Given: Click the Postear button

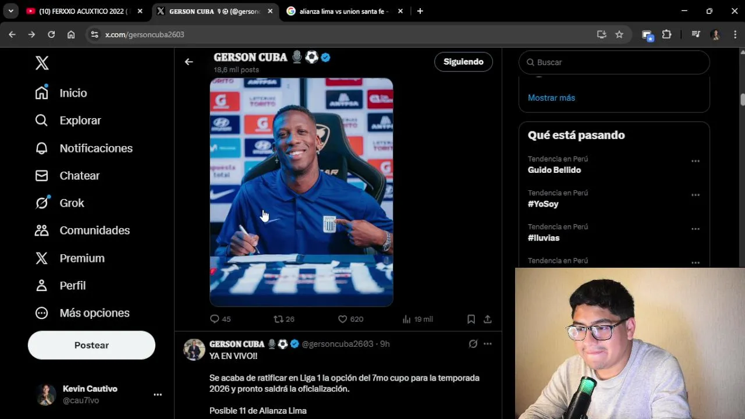Looking at the screenshot, I should coord(91,345).
